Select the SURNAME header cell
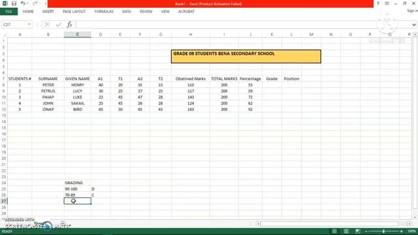The width and height of the screenshot is (418, 235). pyautogui.click(x=48, y=79)
